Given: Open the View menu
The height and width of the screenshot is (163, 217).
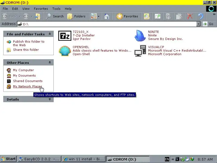Looking at the screenshot, I should [26, 9].
